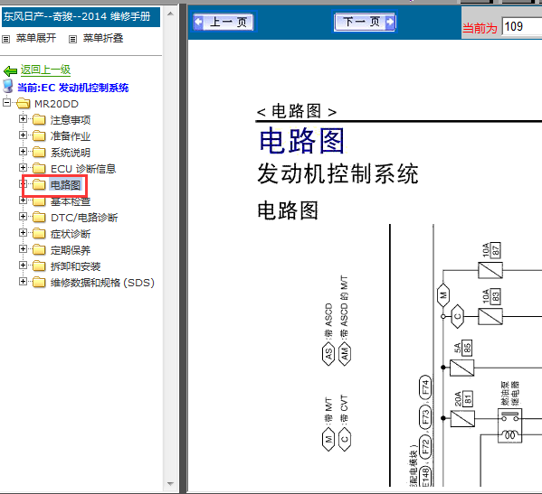
Task: Click the page number field showing 109
Action: (522, 26)
